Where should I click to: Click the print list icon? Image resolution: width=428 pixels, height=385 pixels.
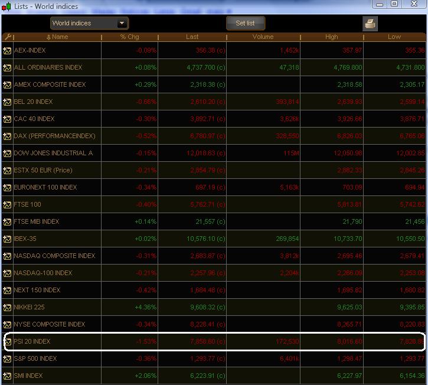(x=370, y=24)
